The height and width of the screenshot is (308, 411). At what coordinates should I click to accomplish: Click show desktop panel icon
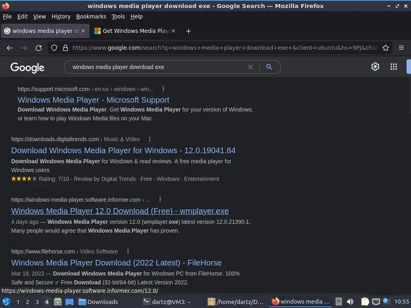tap(69, 302)
